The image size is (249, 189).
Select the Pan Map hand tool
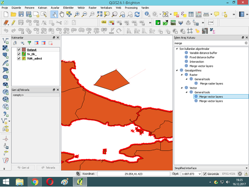62,14
